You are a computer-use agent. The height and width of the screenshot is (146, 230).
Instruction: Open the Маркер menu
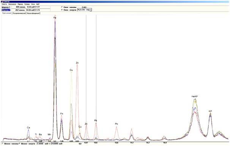click(x=20, y=4)
